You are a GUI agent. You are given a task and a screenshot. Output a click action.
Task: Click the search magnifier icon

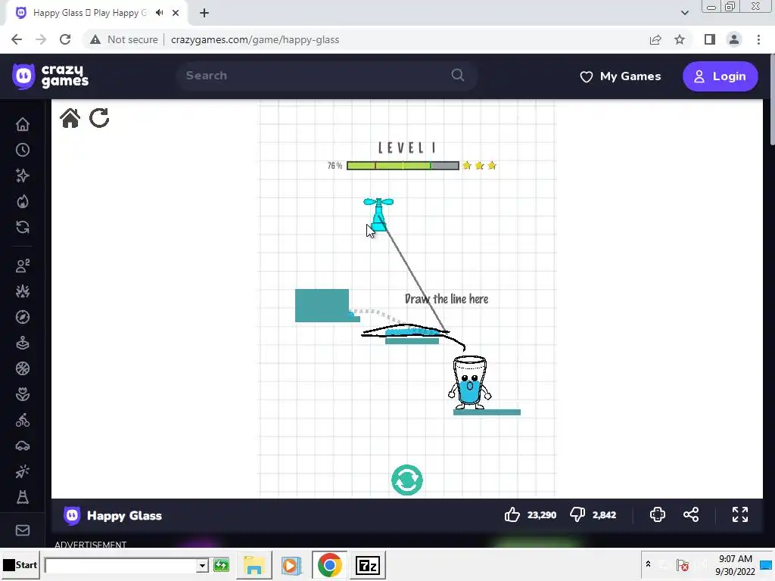[x=458, y=75]
